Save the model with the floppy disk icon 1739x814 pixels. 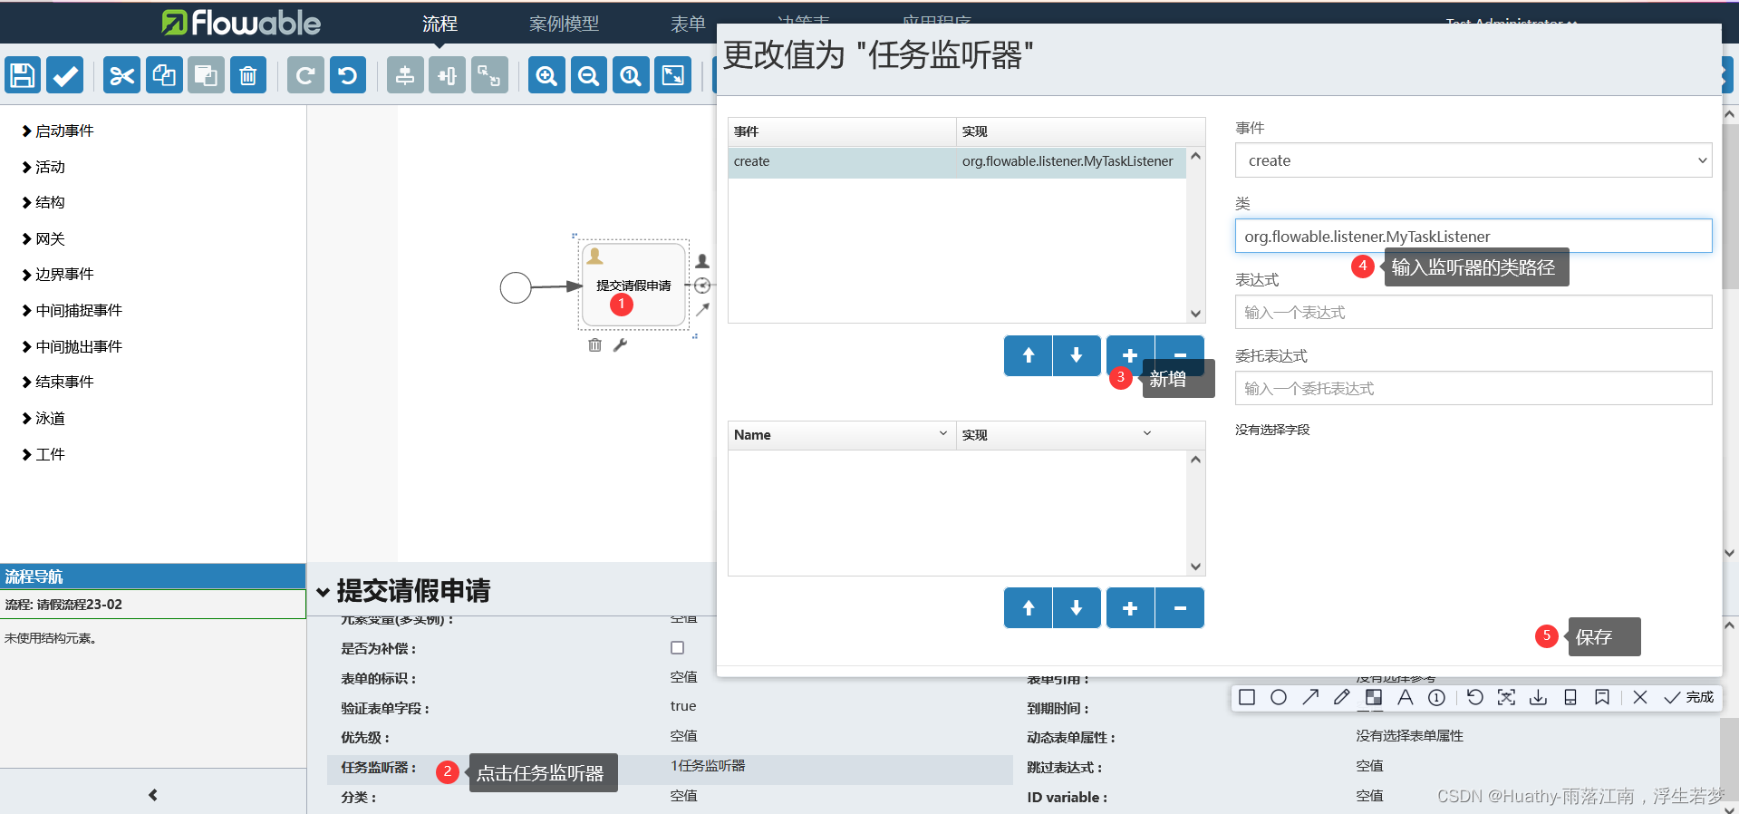[23, 75]
